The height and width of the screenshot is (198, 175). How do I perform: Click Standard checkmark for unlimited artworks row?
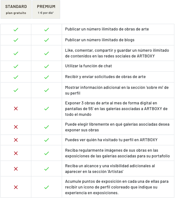[x=16, y=30]
